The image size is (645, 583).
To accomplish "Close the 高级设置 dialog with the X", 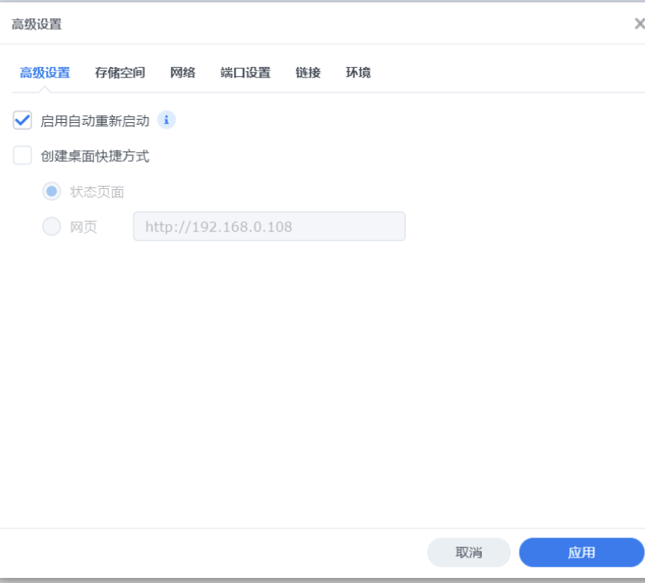I will pos(638,24).
